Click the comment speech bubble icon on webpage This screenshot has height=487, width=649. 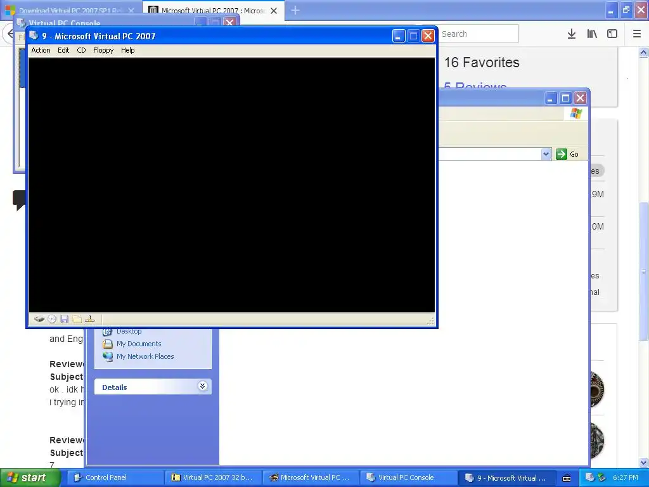coord(19,200)
